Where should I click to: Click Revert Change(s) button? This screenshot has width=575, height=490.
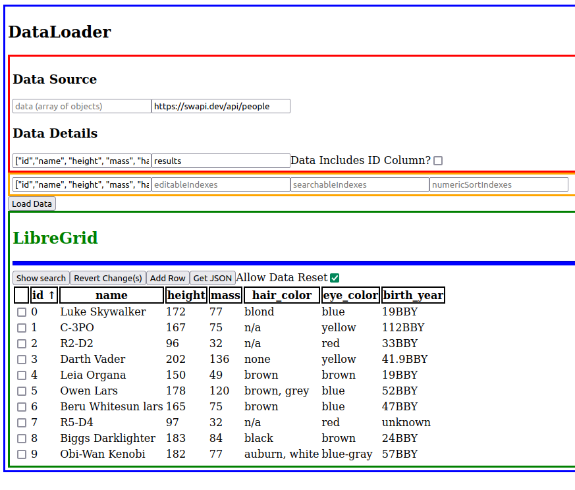pyautogui.click(x=107, y=277)
